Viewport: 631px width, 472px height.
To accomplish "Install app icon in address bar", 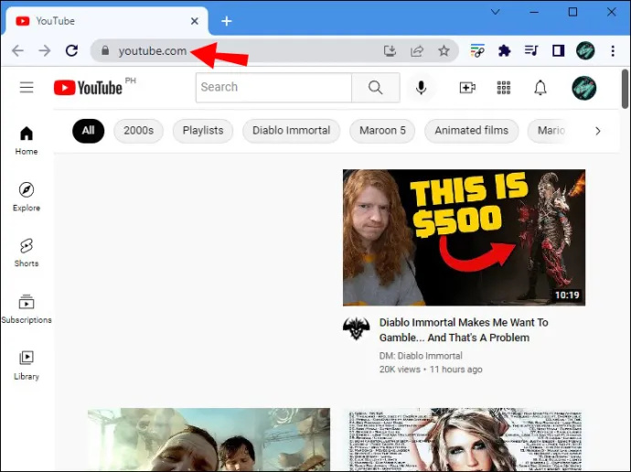I will point(390,50).
